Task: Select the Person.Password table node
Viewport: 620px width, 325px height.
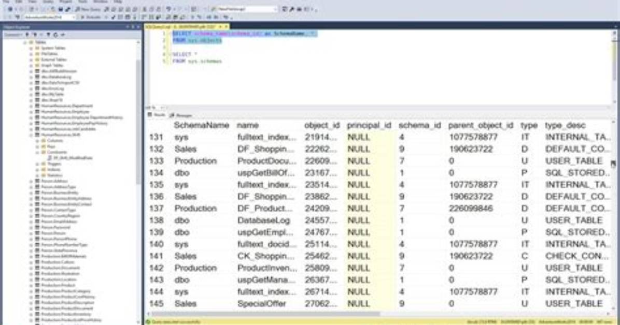Action: (x=55, y=228)
